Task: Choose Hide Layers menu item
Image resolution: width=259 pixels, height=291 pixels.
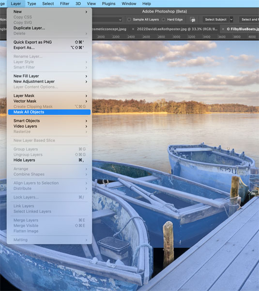Action: 49,160
